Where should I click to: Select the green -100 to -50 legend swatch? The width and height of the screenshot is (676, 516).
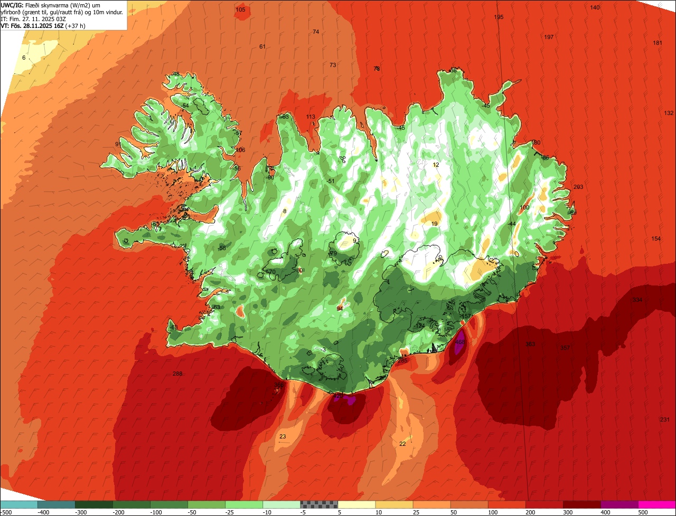[x=169, y=504]
